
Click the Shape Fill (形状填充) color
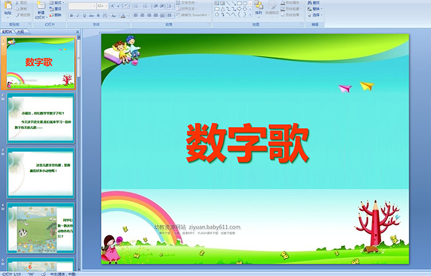291,2
